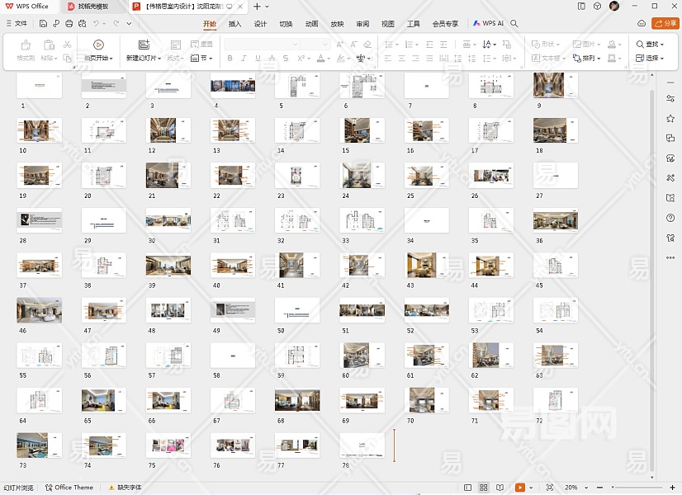Open the help icon in right sidebar

[670, 218]
